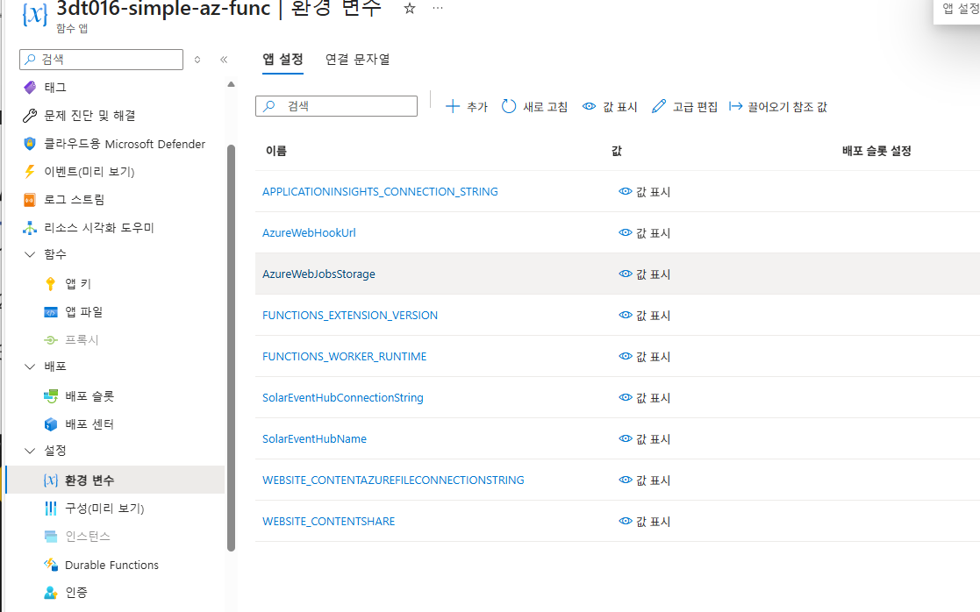The image size is (980, 612).
Task: Show value of SolarEventHubConnectionString
Action: pos(644,398)
